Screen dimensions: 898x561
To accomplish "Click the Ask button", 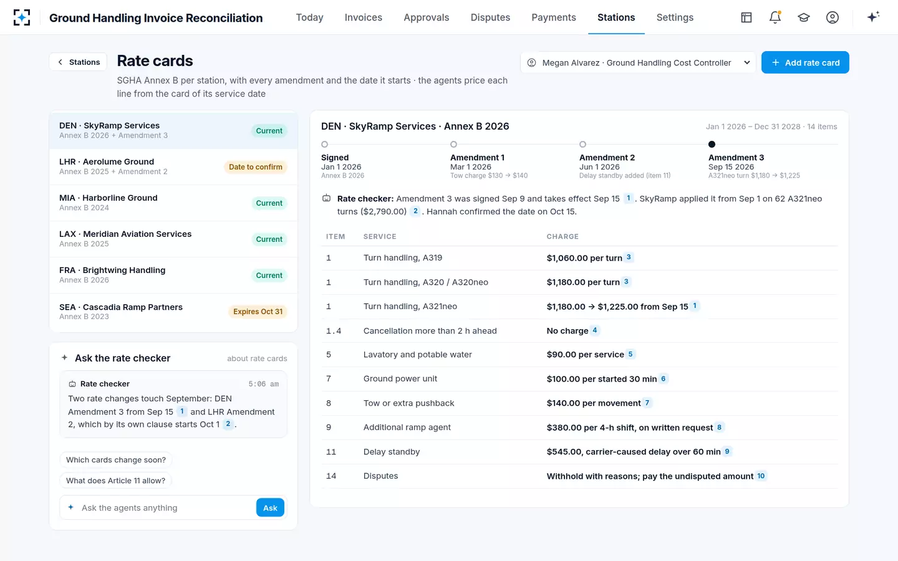I will pos(270,507).
